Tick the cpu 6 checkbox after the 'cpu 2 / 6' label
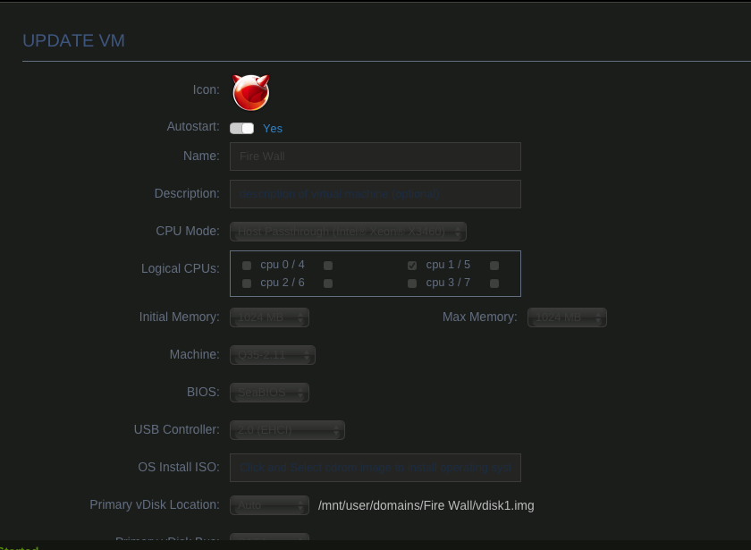 pyautogui.click(x=328, y=283)
